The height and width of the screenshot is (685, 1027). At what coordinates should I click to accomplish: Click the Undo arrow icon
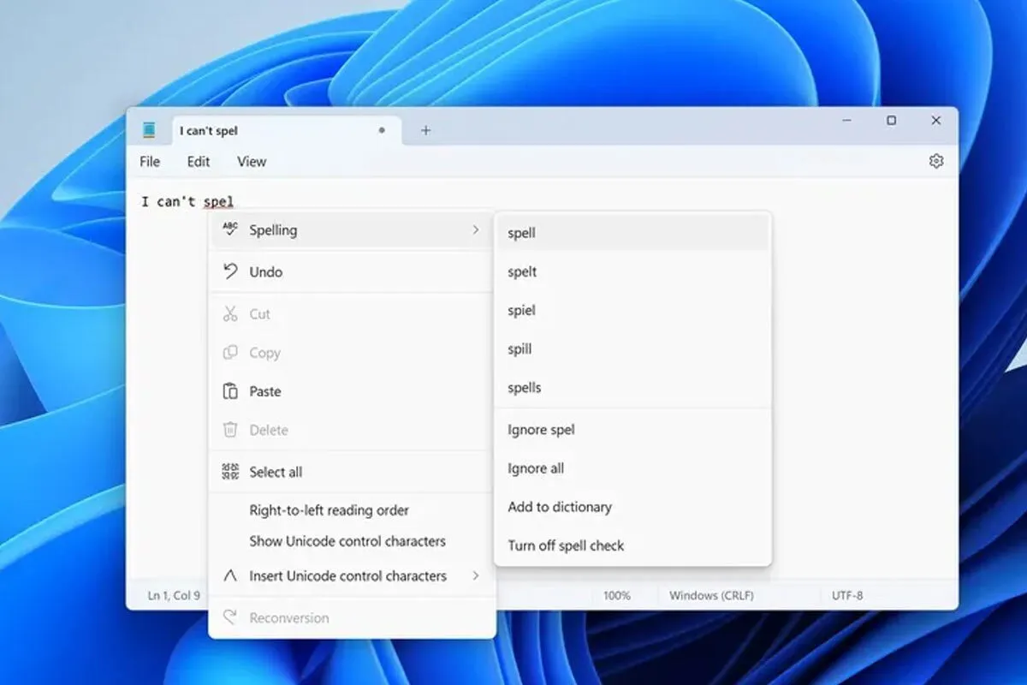pyautogui.click(x=229, y=271)
